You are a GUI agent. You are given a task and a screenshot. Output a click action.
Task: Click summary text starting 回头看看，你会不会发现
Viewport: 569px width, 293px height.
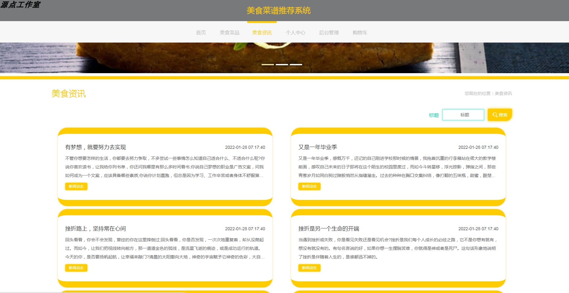pos(165,248)
